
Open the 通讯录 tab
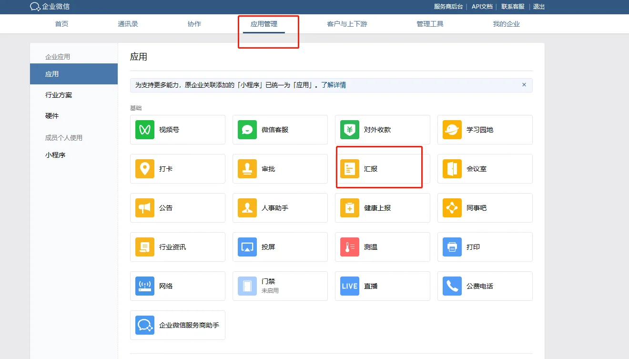point(128,24)
